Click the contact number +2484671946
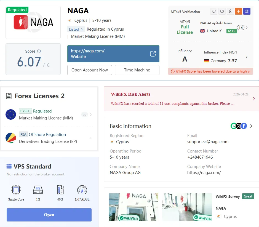 200,157
